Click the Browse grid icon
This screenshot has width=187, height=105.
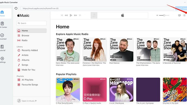[x=19, y=36]
